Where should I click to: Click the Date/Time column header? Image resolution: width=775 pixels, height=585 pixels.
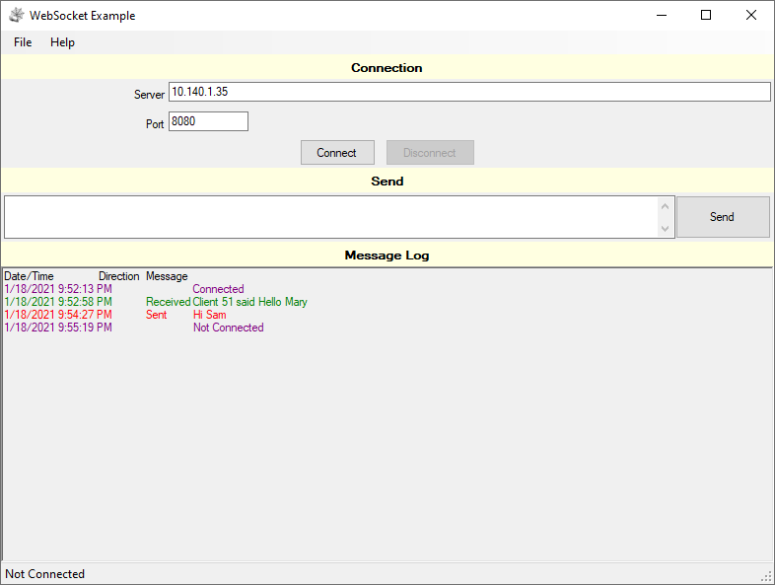(29, 276)
